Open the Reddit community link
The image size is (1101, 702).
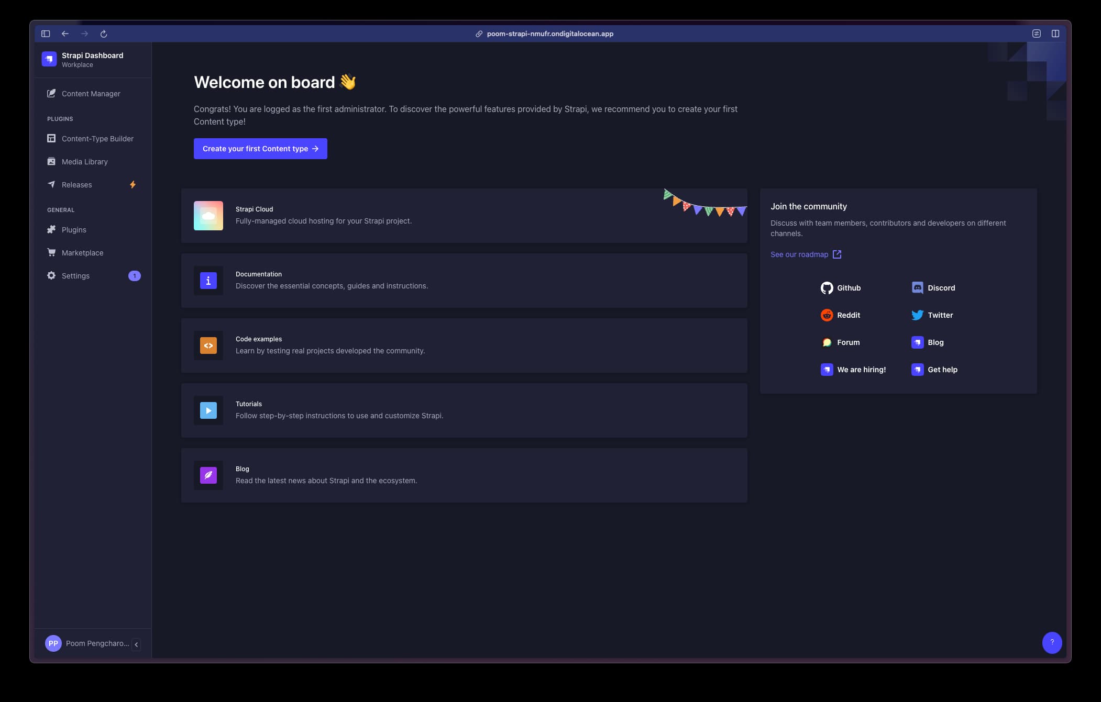(x=840, y=315)
